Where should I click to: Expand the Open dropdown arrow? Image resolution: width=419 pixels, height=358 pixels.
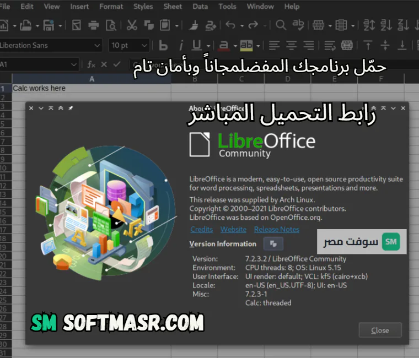pos(37,26)
